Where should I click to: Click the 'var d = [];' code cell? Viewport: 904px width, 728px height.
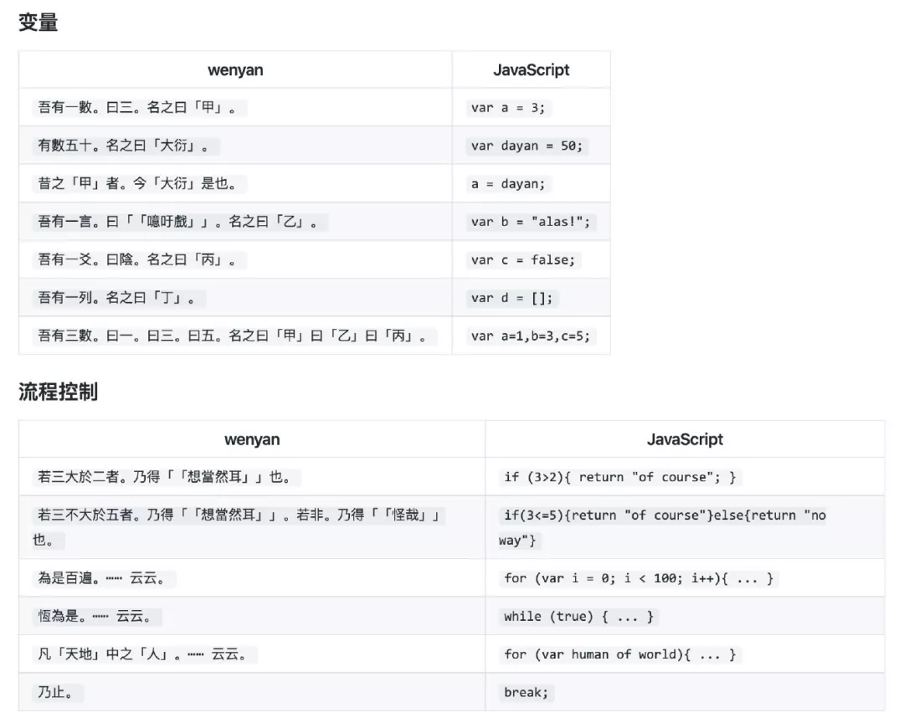point(511,298)
